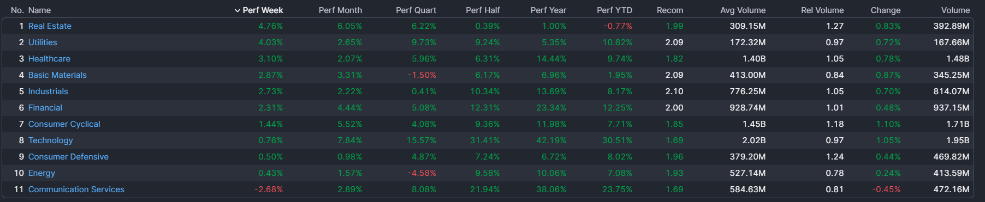This screenshot has width=985, height=202.
Task: Click the Industrials sector link
Action: click(x=48, y=91)
